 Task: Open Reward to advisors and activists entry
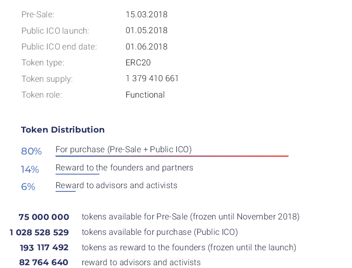click(116, 185)
